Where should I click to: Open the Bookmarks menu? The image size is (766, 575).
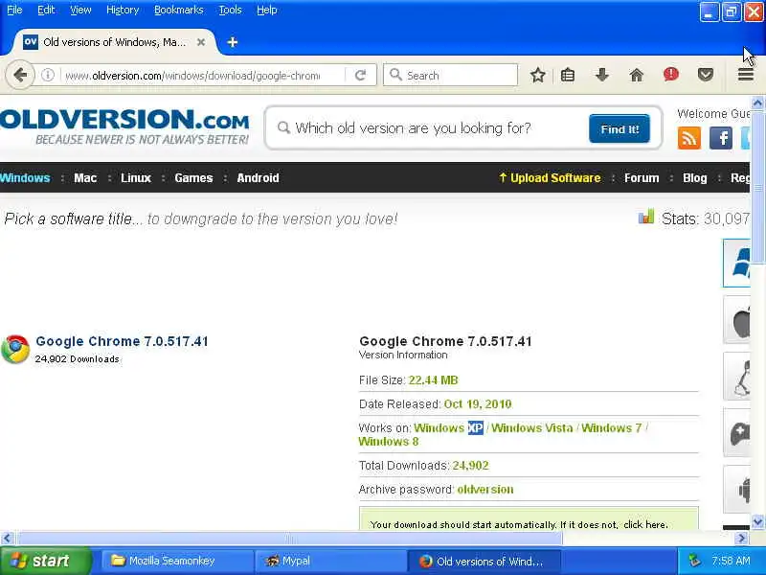[179, 10]
